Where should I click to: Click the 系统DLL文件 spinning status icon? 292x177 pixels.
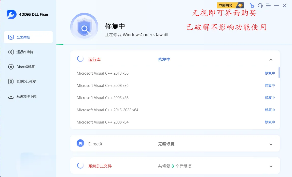(80, 165)
